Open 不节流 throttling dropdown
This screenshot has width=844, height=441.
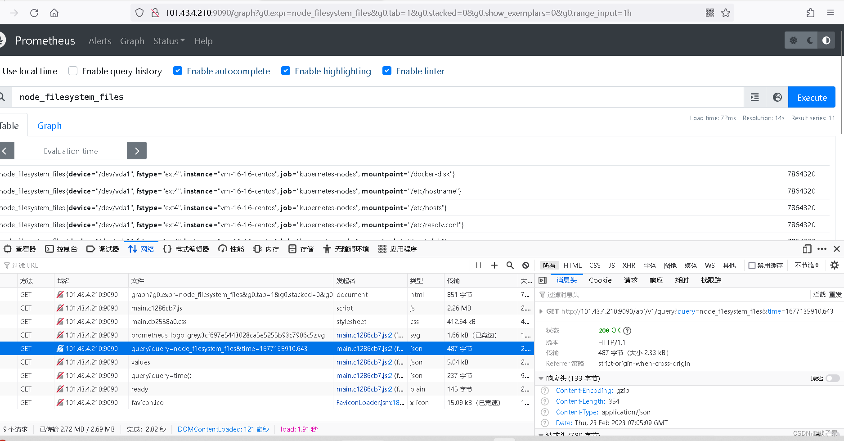807,265
